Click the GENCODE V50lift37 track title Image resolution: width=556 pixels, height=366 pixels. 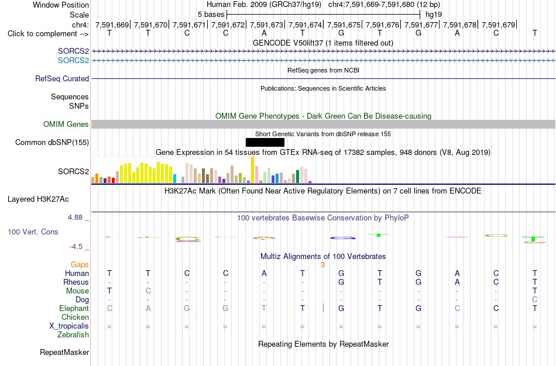[323, 43]
